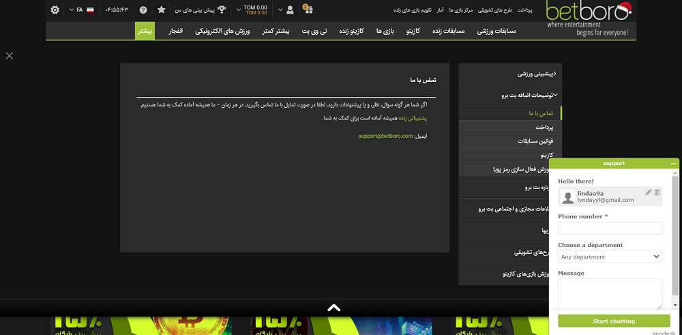This screenshot has height=335, width=682.
Task: Open the 'رمز پویا' activation guide item
Action: pos(504,169)
